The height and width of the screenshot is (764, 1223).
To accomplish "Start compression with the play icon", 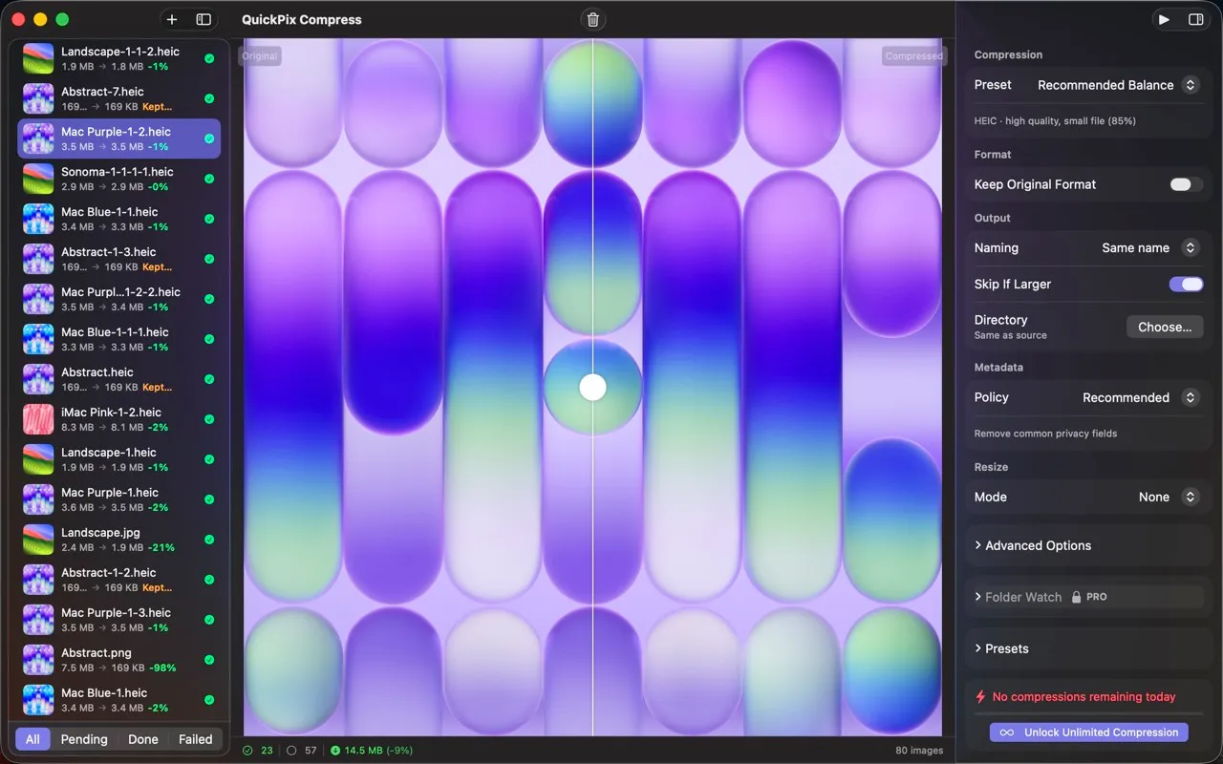I will [x=1164, y=19].
